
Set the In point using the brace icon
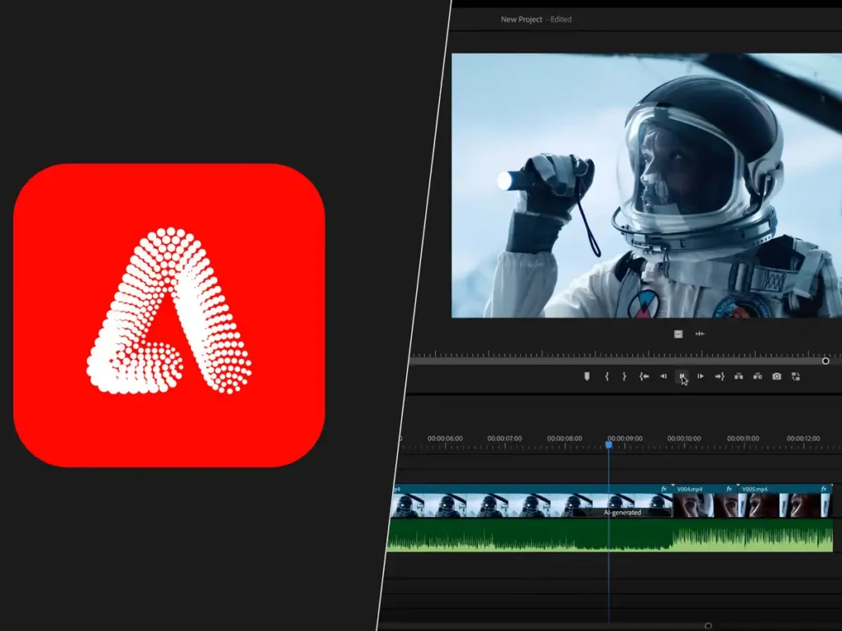pyautogui.click(x=607, y=376)
